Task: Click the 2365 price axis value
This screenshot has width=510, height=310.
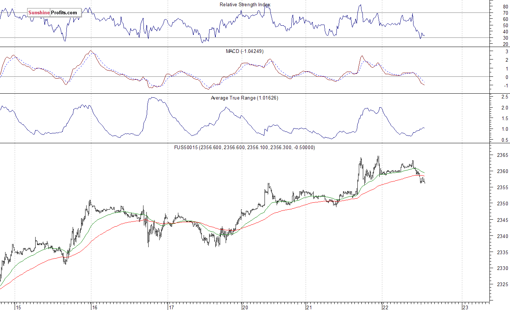Action: pyautogui.click(x=503, y=155)
